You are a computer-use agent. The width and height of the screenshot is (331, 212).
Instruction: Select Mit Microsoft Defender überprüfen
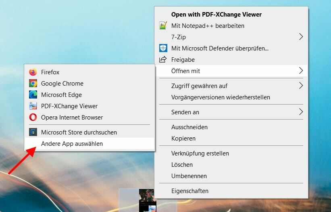pos(231,48)
